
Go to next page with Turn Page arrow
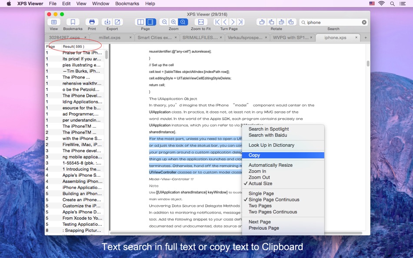coord(233,22)
